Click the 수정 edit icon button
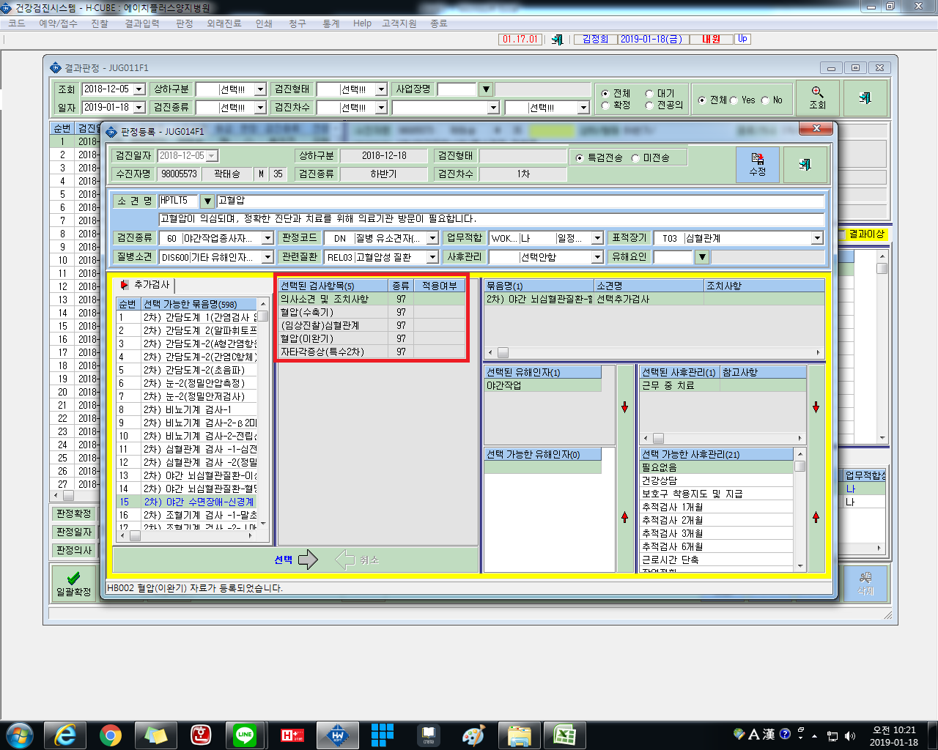The height and width of the screenshot is (750, 938). tap(758, 165)
